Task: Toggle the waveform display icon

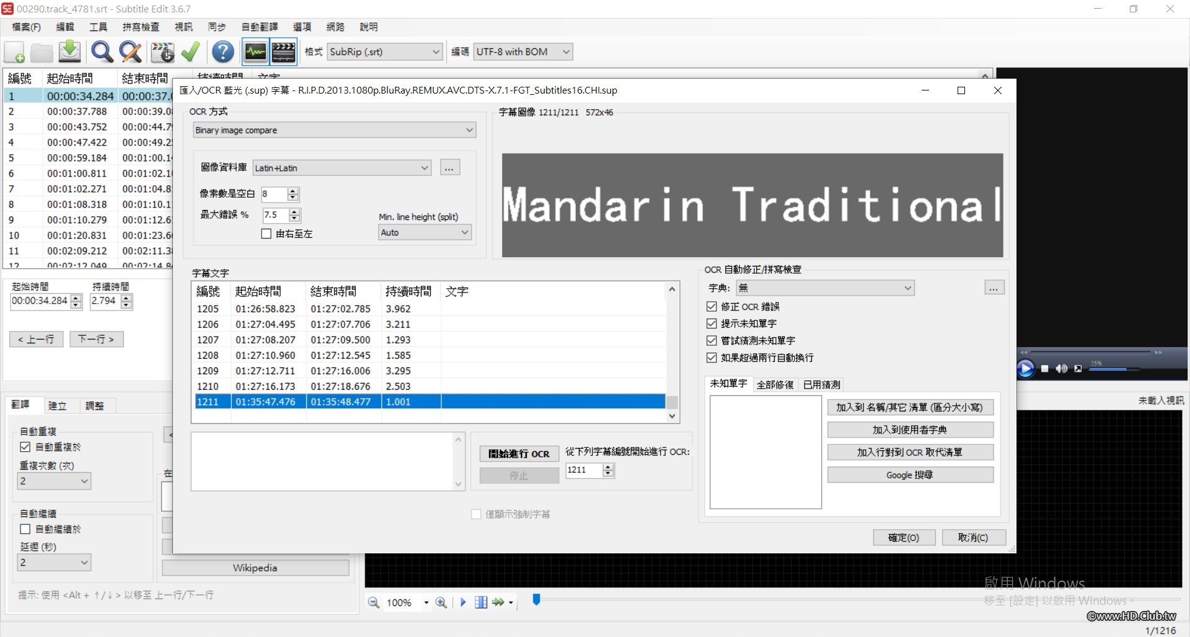Action: (255, 52)
